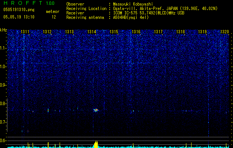Click the Receiving Location label

[x=86, y=9]
